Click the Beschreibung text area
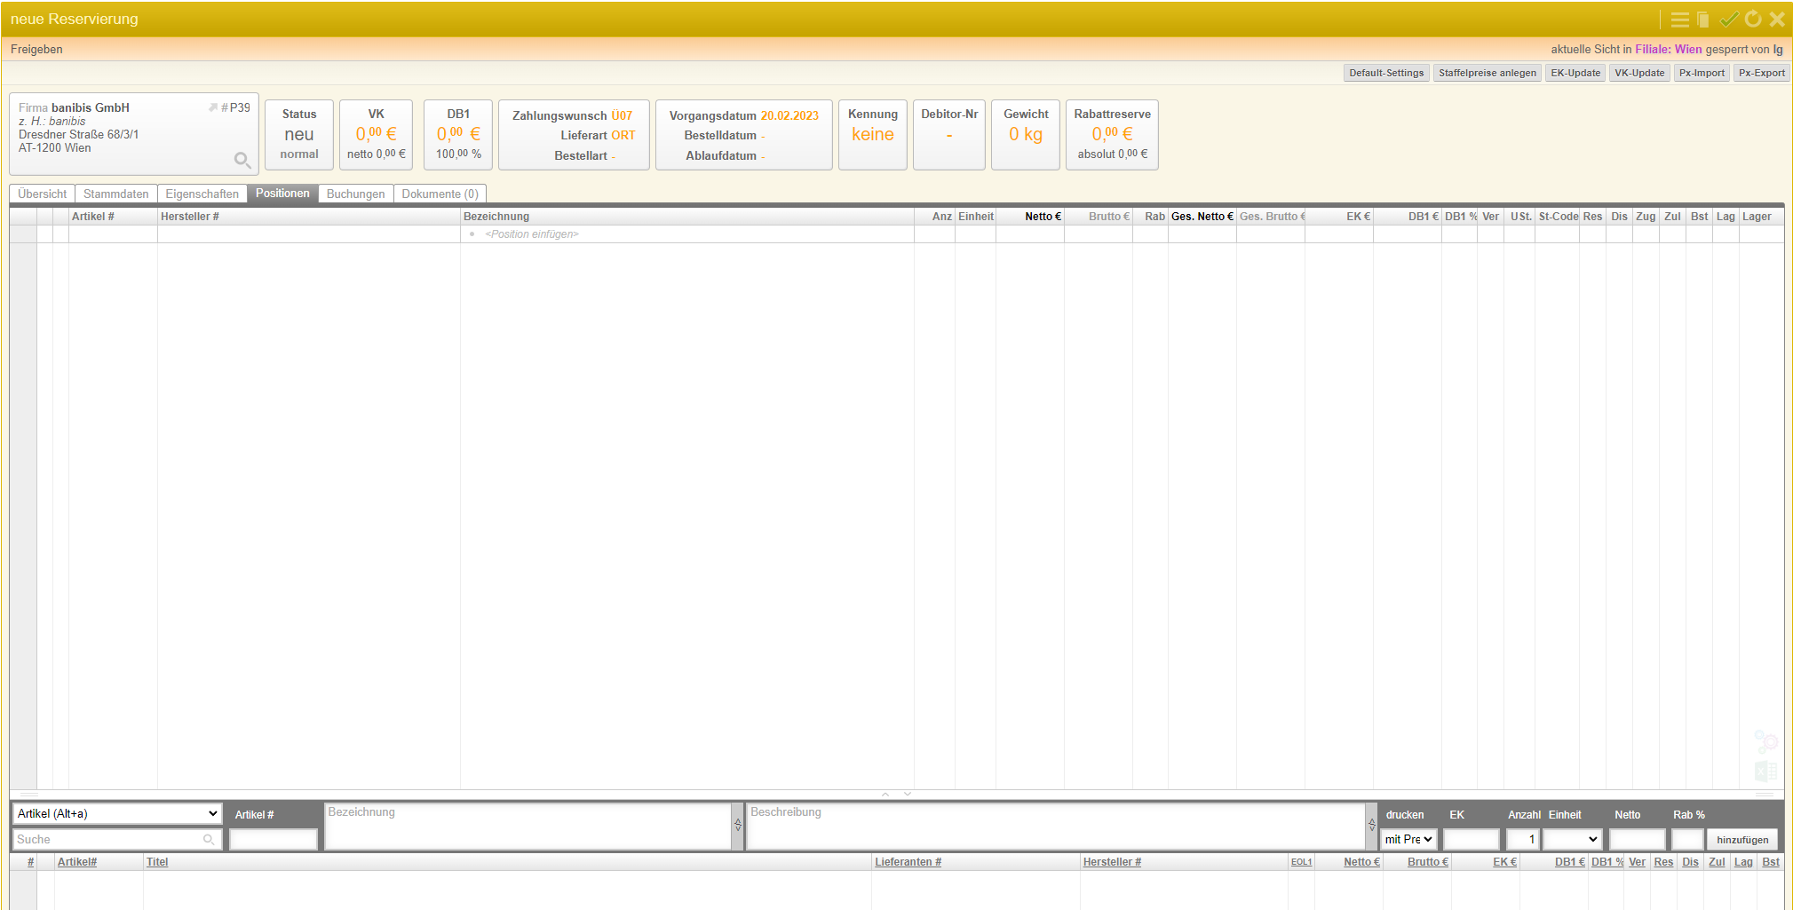 point(1056,826)
